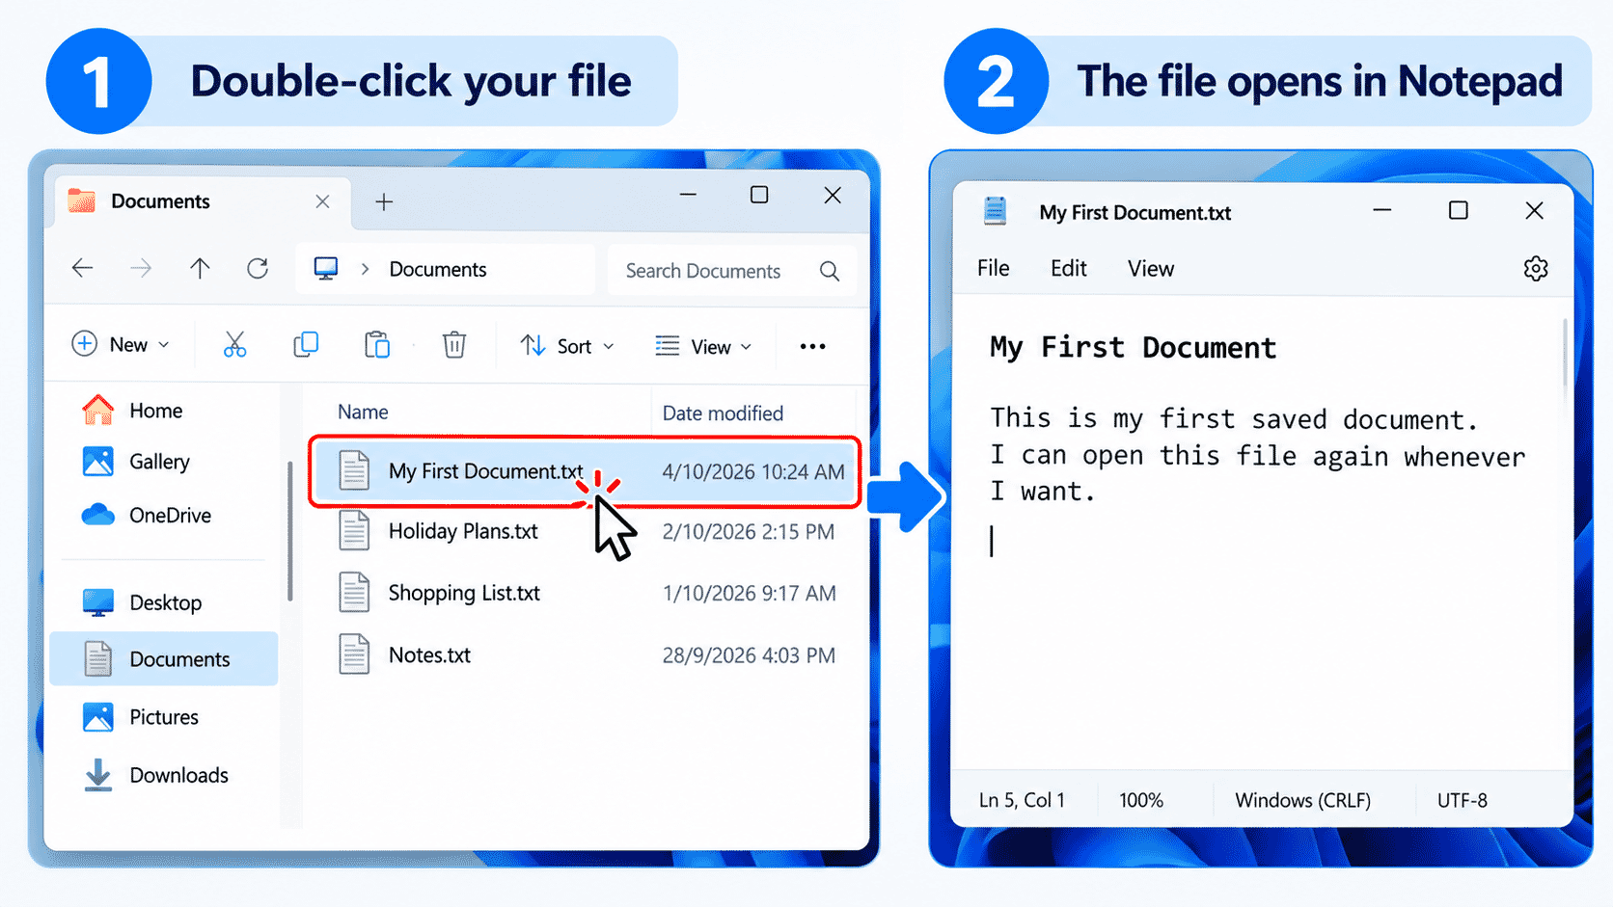Select Gallery in the navigation pane
Viewport: 1613px width, 907px height.
click(x=164, y=462)
